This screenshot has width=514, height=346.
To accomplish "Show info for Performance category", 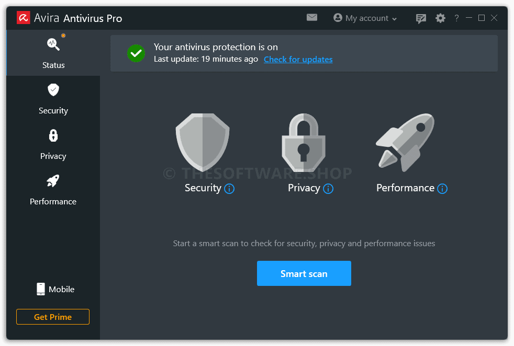I will click(442, 189).
